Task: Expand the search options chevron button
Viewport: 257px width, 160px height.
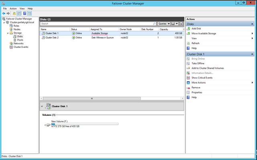Action: pos(181,24)
